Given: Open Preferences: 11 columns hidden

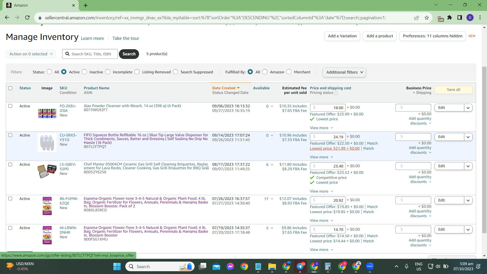Looking at the screenshot, I should [x=432, y=36].
